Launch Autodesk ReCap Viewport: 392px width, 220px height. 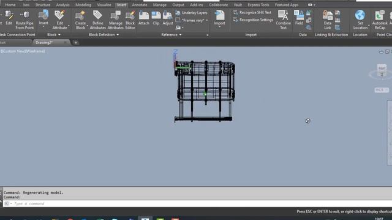pyautogui.click(x=380, y=20)
